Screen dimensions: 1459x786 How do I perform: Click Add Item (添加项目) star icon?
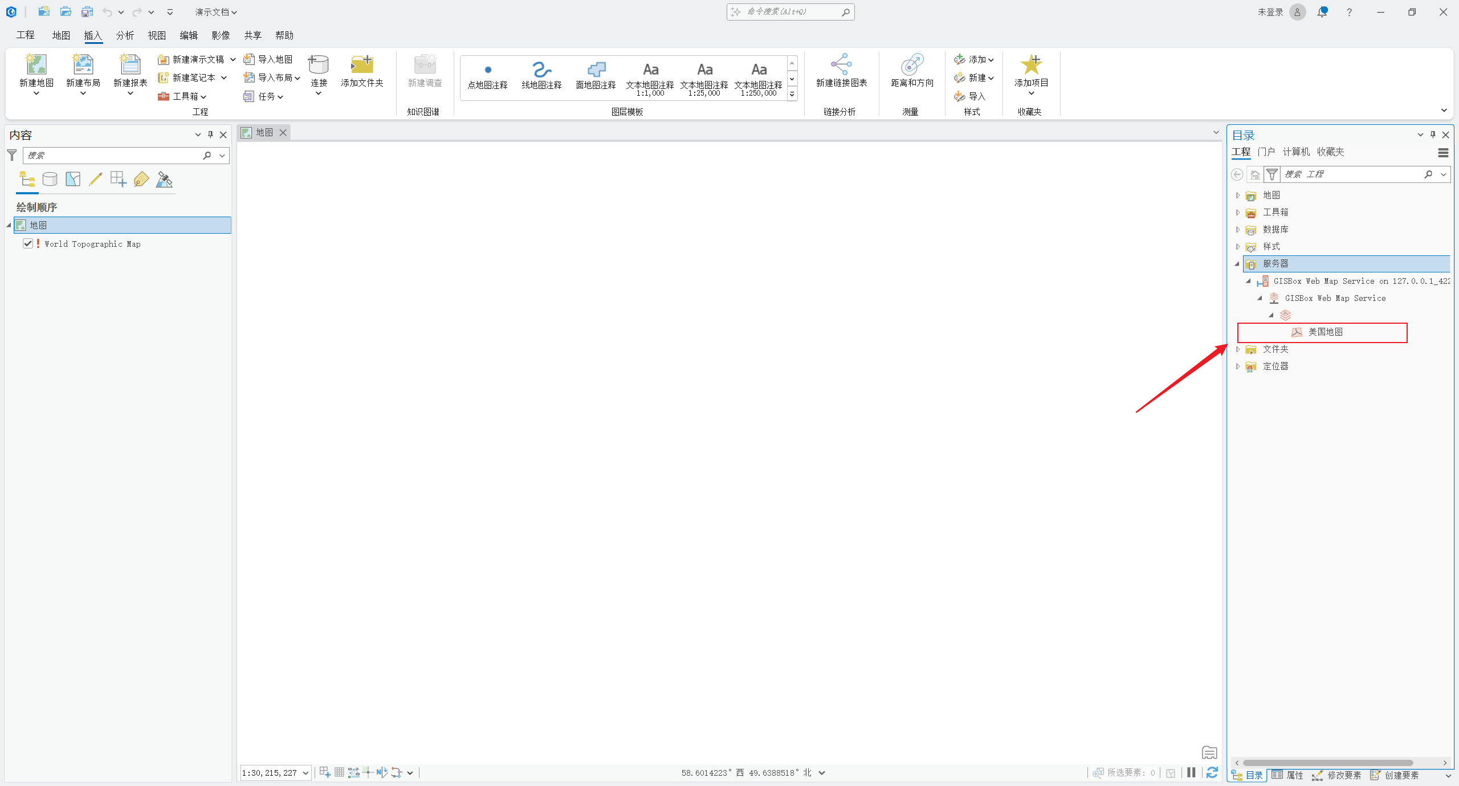coord(1031,65)
